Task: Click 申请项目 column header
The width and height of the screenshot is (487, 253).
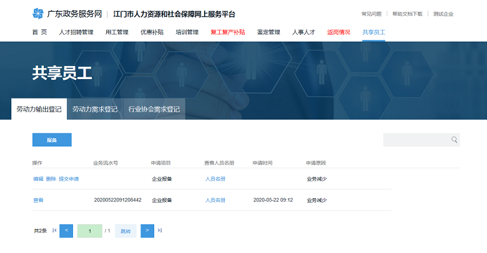Action: tap(161, 163)
